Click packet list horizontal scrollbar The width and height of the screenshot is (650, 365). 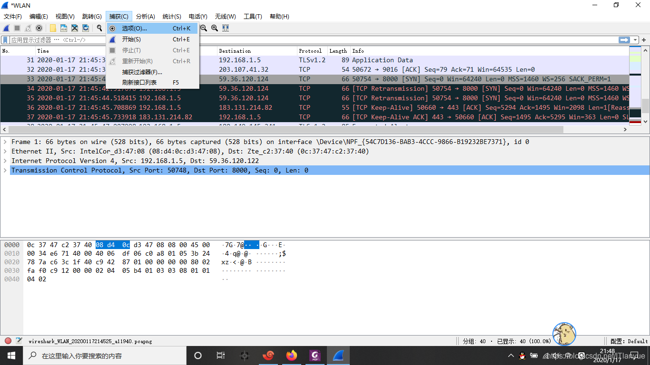coord(286,129)
